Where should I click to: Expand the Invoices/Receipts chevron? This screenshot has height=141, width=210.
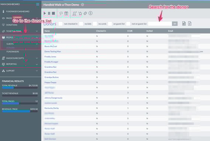[x=37, y=58]
